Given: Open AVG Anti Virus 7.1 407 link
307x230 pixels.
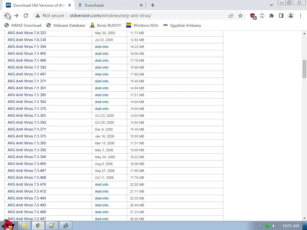Looking at the screenshot, I should [x=27, y=74].
